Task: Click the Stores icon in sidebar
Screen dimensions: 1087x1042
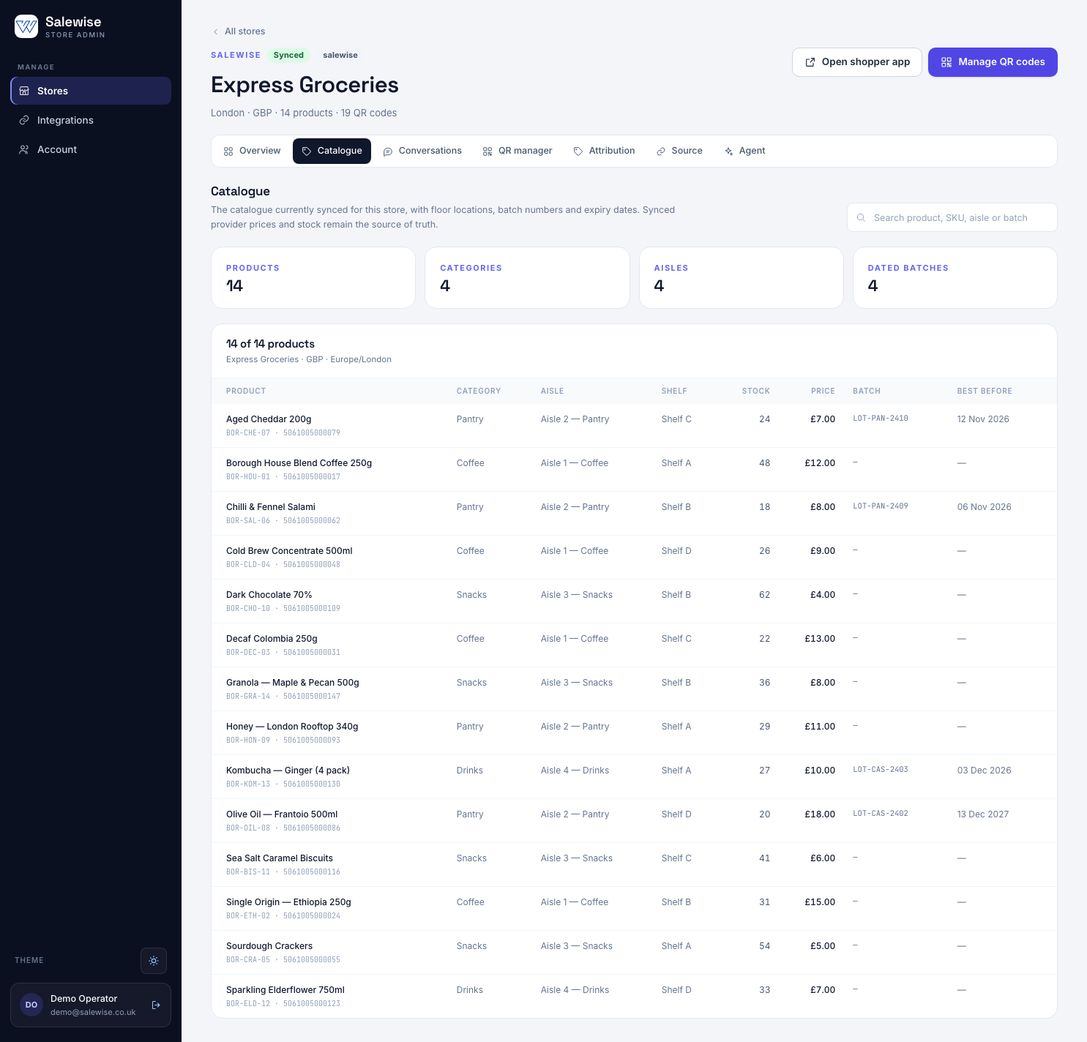Action: click(24, 91)
